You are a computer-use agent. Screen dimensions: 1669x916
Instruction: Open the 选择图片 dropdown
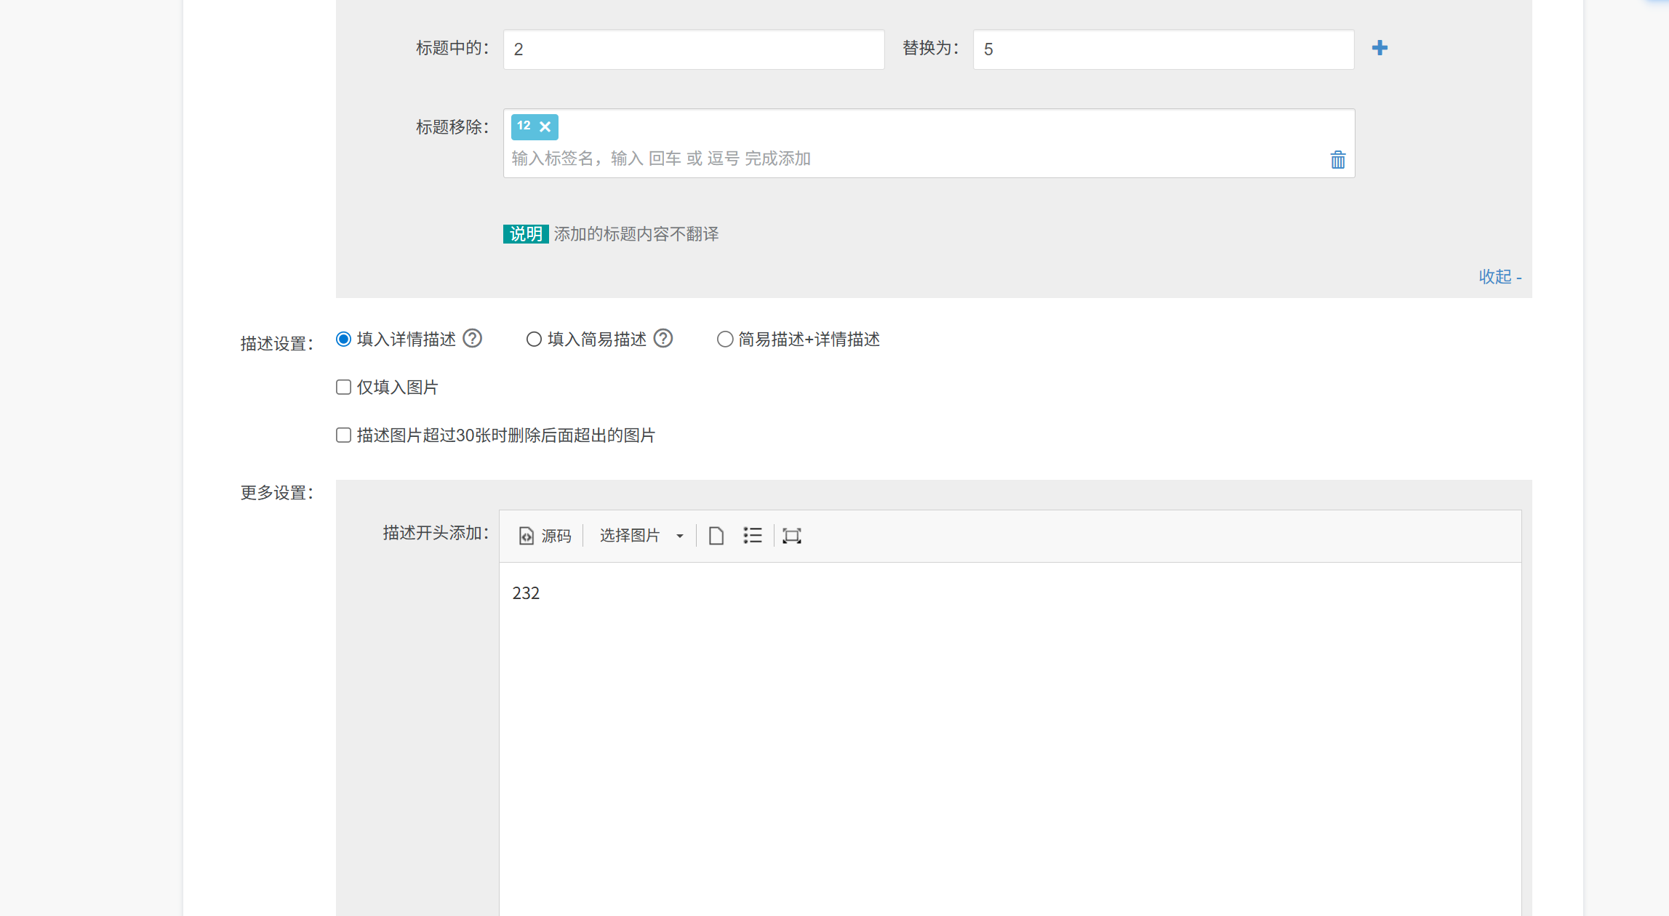point(641,536)
